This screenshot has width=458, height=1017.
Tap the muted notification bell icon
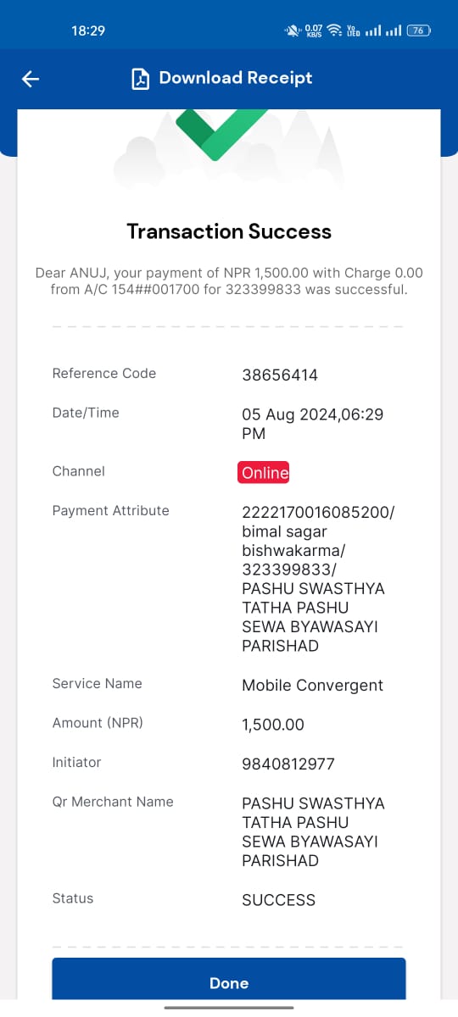[293, 31]
